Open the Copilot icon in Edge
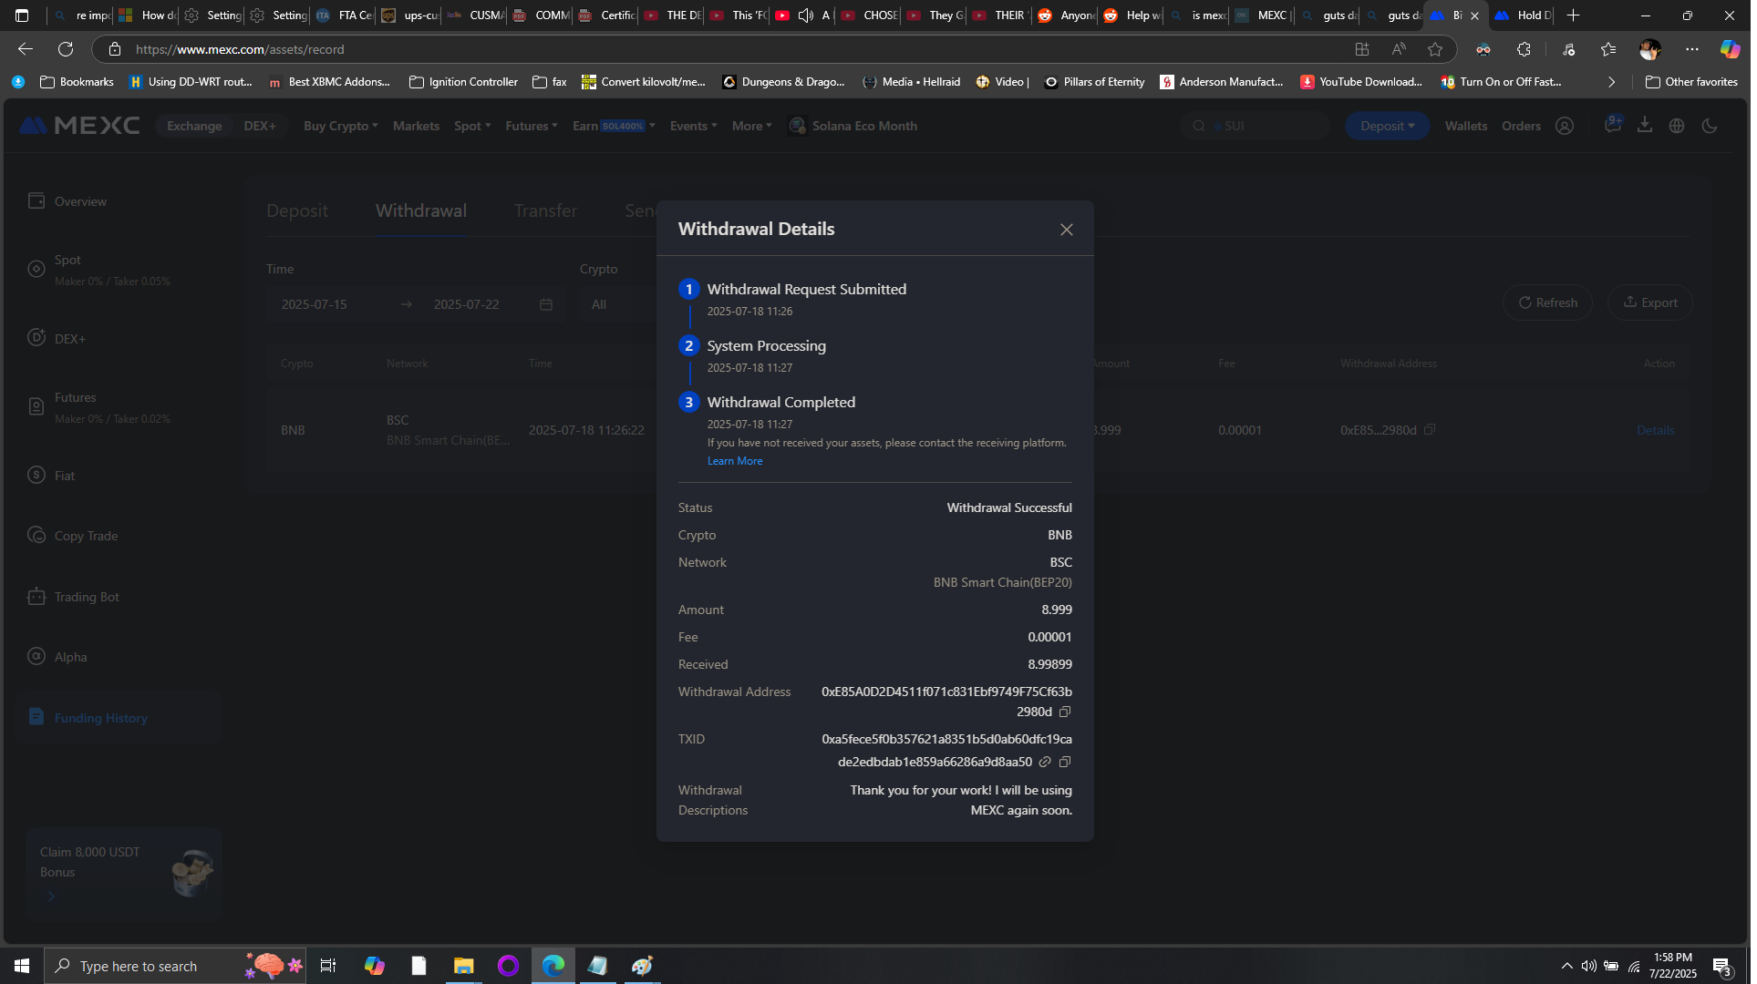 click(1730, 49)
